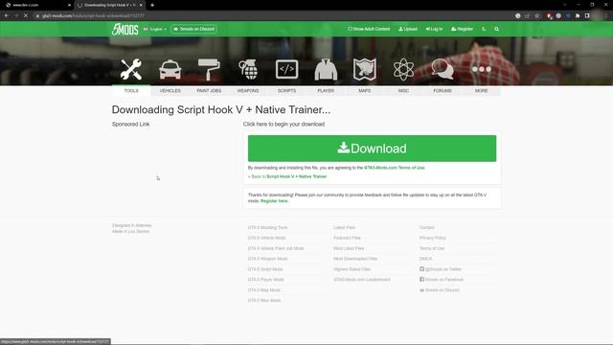613x345 pixels.
Task: Open GTA 5 Modding Tools footer link
Action: point(267,227)
